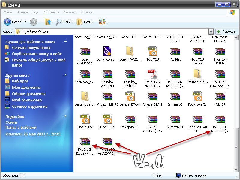Open the Views mode dropdown in toolbar

click(x=107, y=22)
